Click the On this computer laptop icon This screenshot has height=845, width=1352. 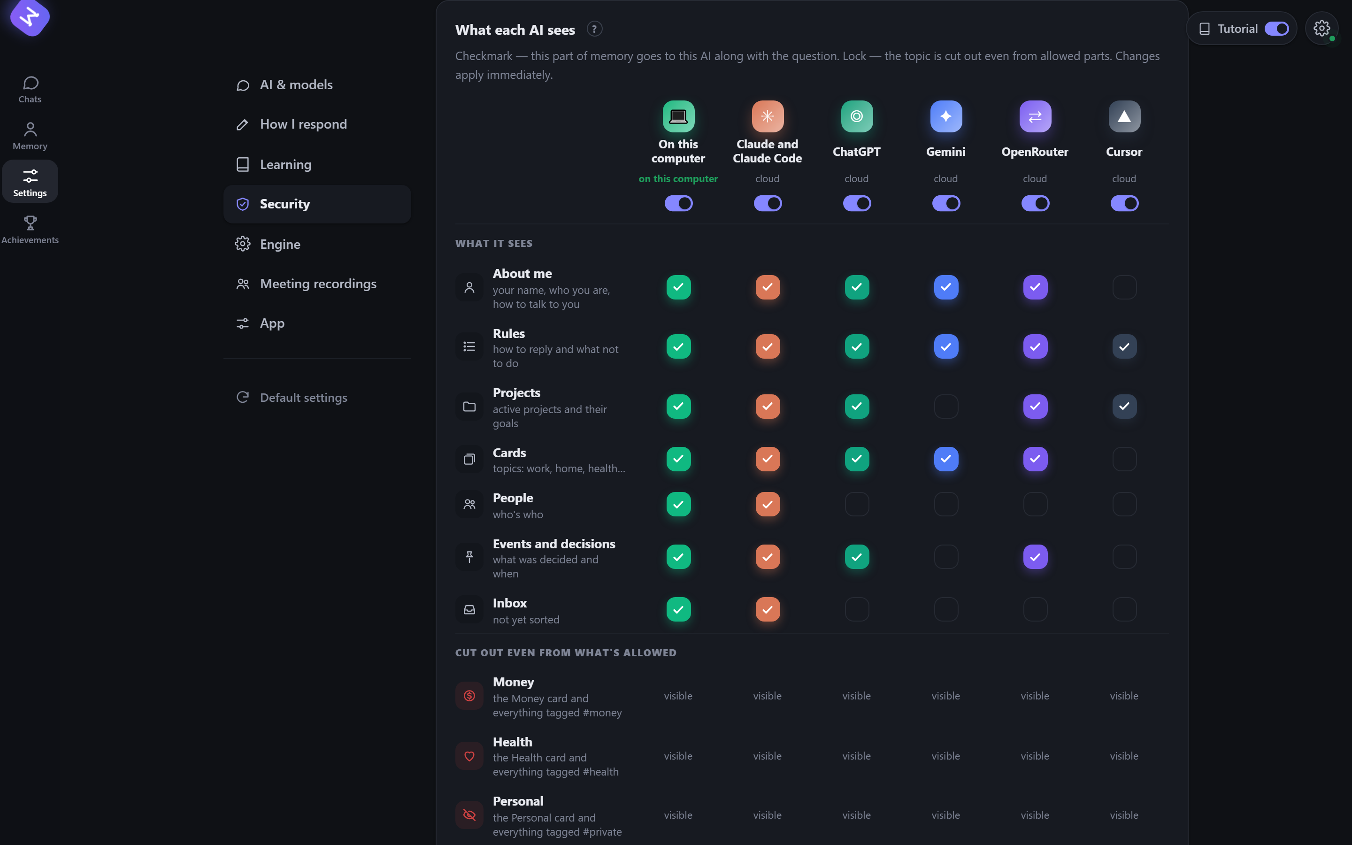tap(678, 116)
